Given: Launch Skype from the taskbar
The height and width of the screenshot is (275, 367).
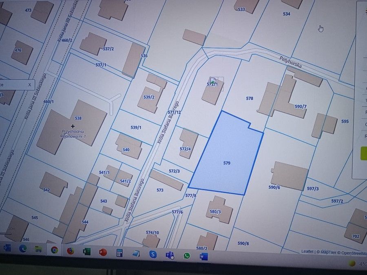Looking at the screenshot, I should pyautogui.click(x=153, y=254).
